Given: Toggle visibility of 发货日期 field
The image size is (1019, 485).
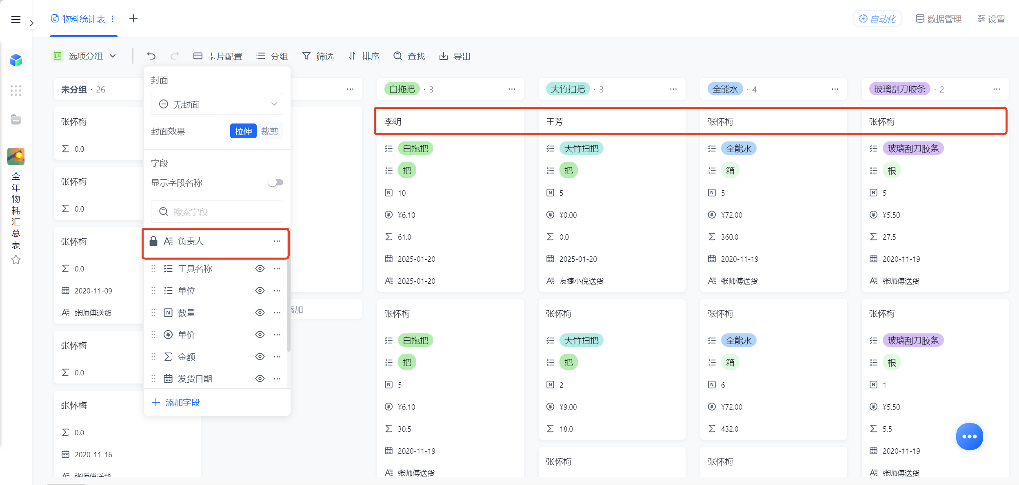Looking at the screenshot, I should tap(260, 379).
